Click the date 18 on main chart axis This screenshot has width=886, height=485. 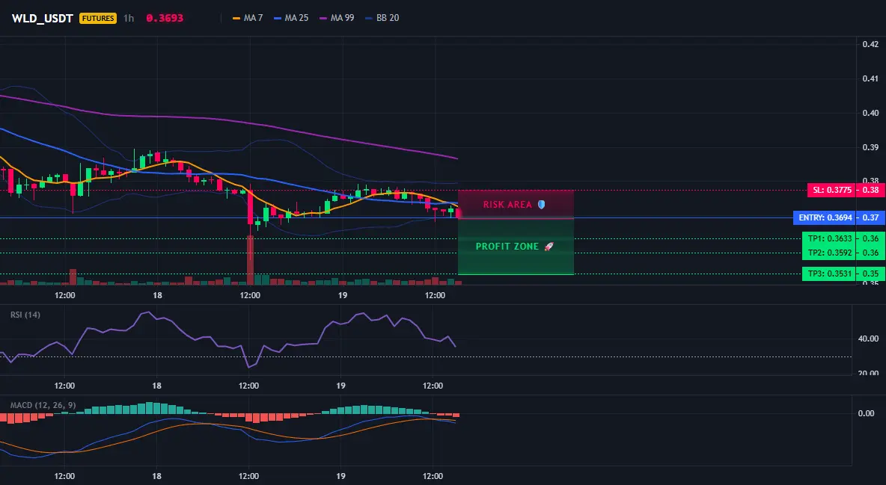[x=157, y=295]
